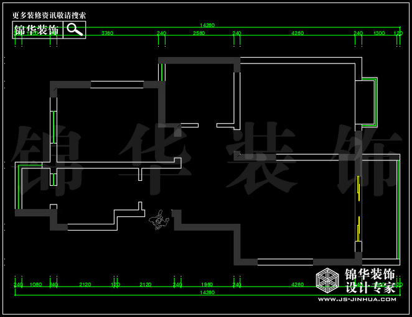Click the magnifying glass search icon

coord(75,29)
